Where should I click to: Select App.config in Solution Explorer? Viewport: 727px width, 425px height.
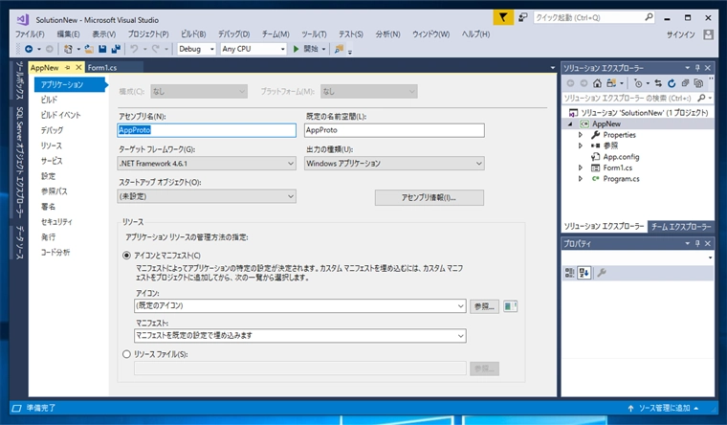(x=621, y=157)
